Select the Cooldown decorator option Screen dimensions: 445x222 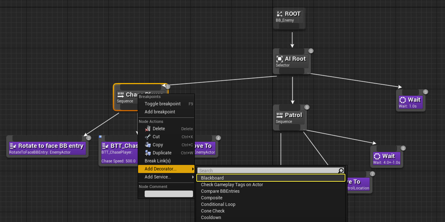click(x=211, y=218)
